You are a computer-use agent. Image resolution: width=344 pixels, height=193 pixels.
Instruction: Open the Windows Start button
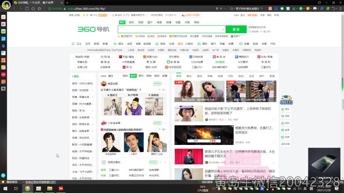(x=5, y=189)
